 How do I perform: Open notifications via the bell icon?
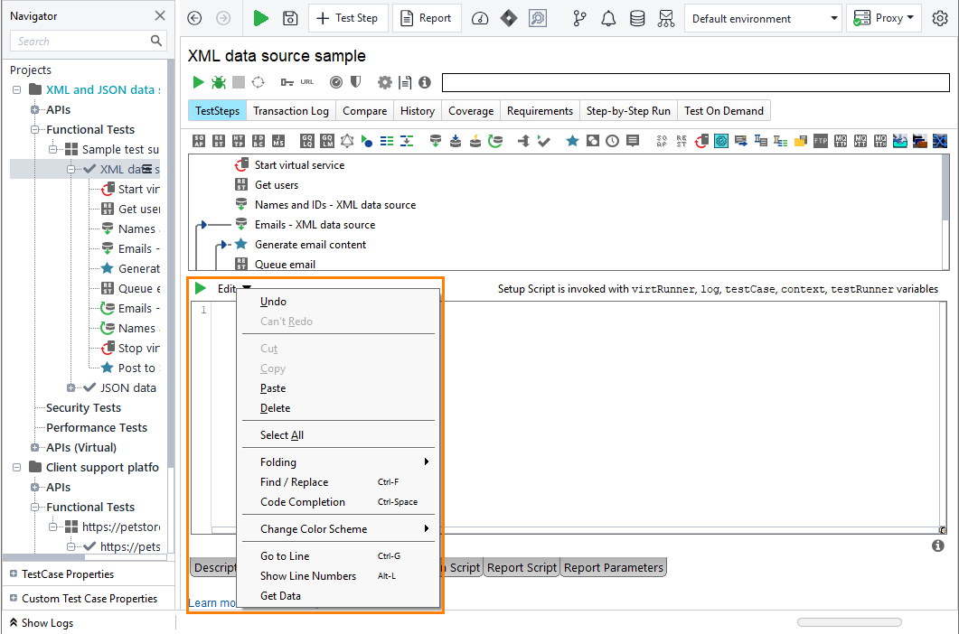pyautogui.click(x=608, y=18)
